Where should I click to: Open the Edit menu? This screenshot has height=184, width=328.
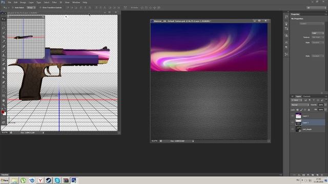click(16, 2)
